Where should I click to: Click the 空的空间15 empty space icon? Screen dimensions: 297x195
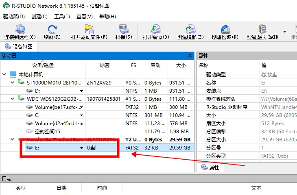click(x=29, y=131)
